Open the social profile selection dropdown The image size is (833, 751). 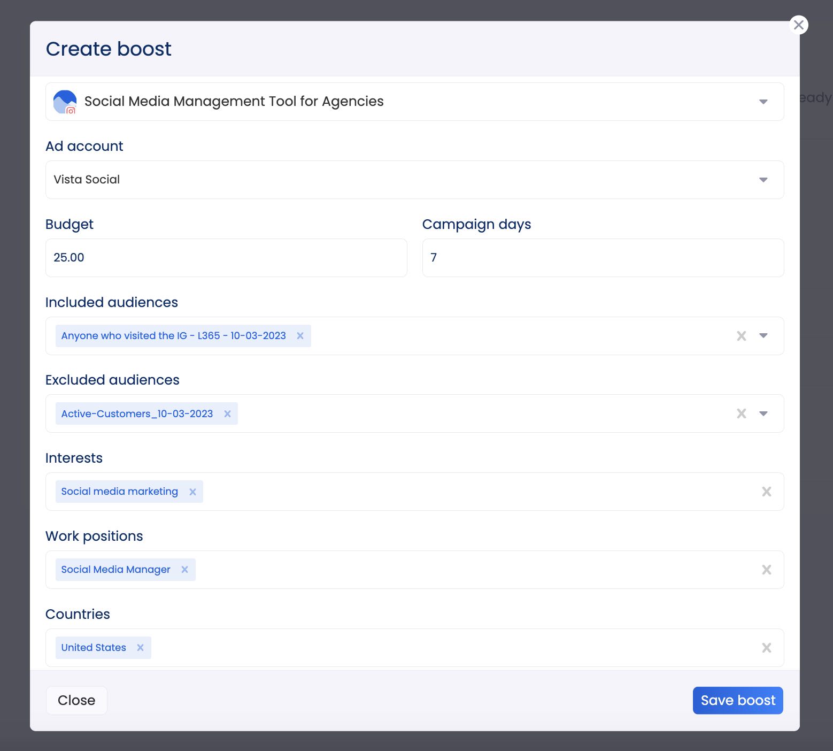pyautogui.click(x=763, y=102)
